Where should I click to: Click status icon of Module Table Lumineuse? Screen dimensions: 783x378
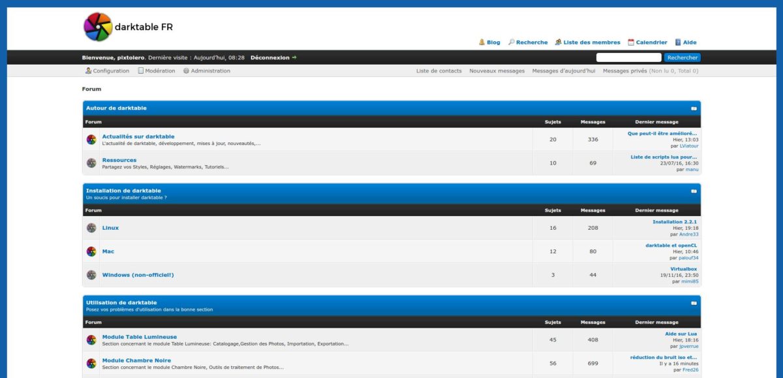point(91,339)
